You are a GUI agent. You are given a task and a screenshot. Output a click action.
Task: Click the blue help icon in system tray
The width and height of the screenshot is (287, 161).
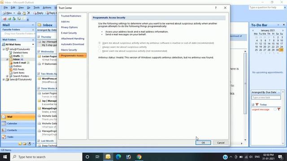point(225,157)
